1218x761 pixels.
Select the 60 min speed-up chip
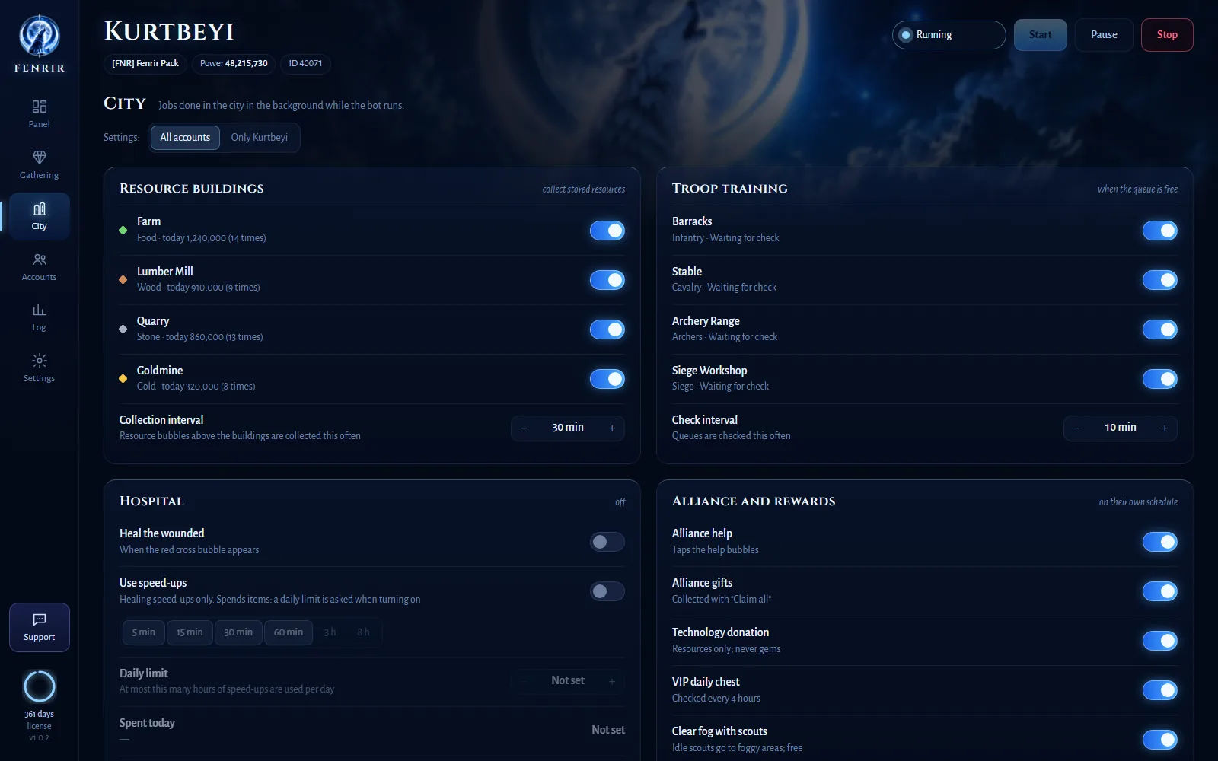tap(289, 632)
